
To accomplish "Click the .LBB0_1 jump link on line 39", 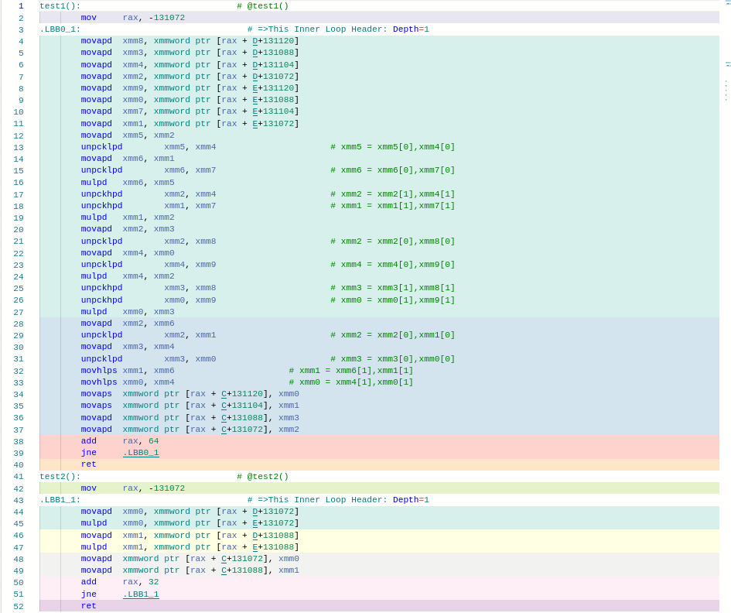I will [140, 453].
